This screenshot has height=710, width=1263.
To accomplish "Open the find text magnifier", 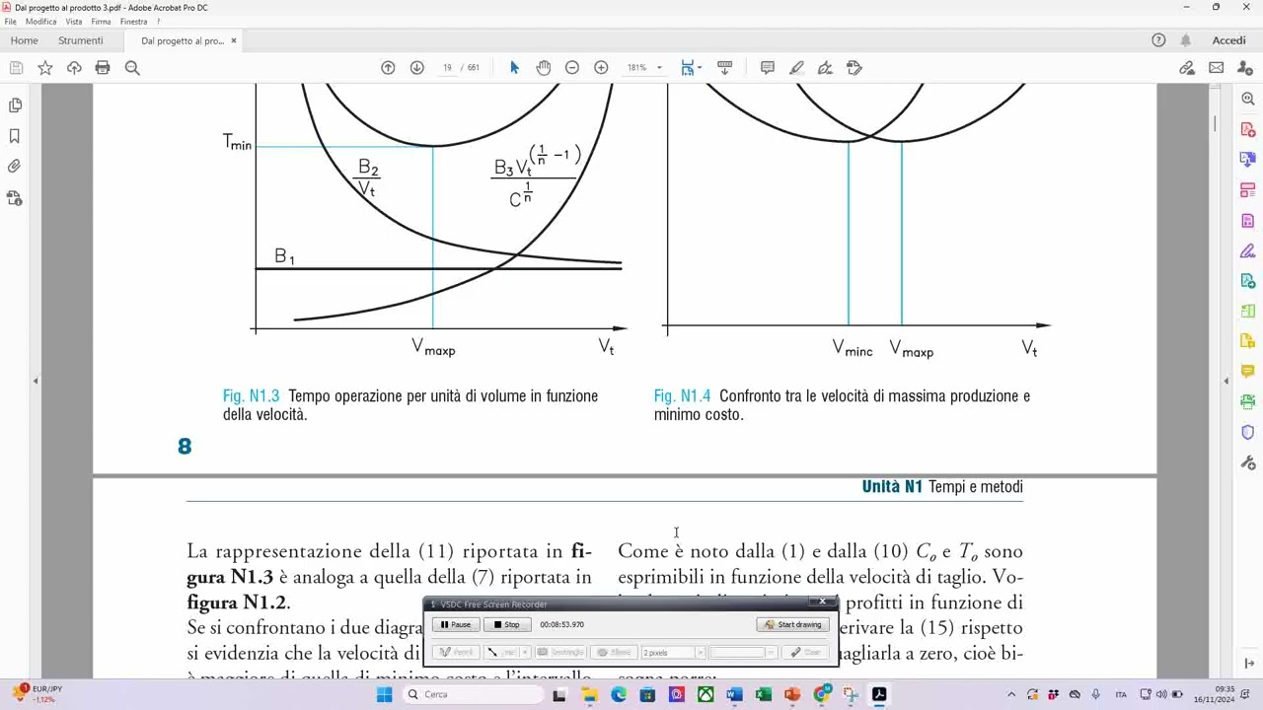I will coord(132,68).
